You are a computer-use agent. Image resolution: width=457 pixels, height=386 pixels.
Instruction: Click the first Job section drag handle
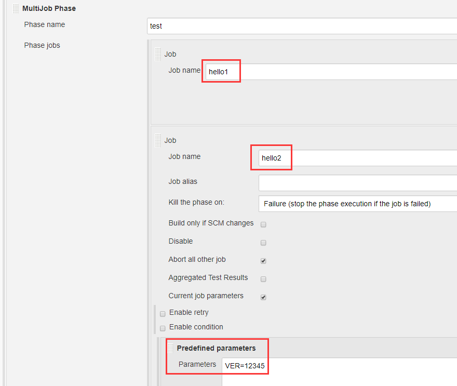point(158,54)
